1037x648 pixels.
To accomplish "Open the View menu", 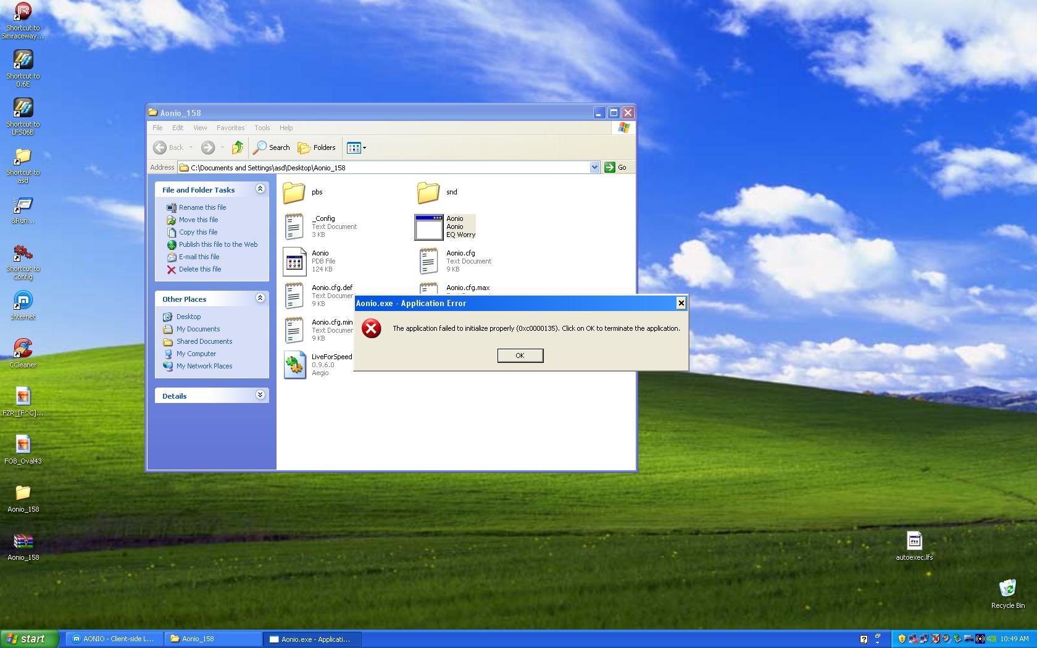I will (200, 128).
